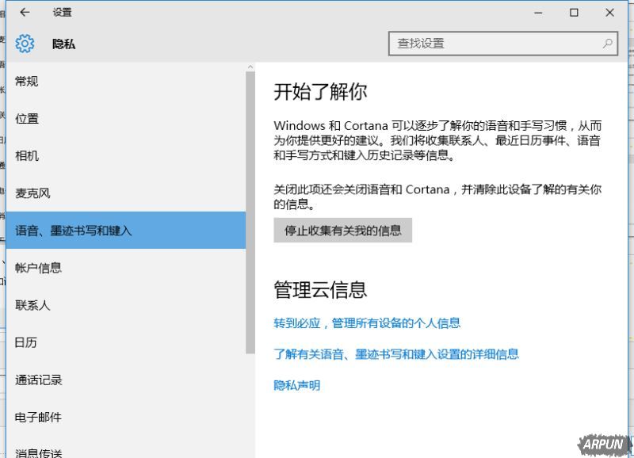This screenshot has width=634, height=458.
Task: Click the back arrow icon
Action: [x=24, y=12]
